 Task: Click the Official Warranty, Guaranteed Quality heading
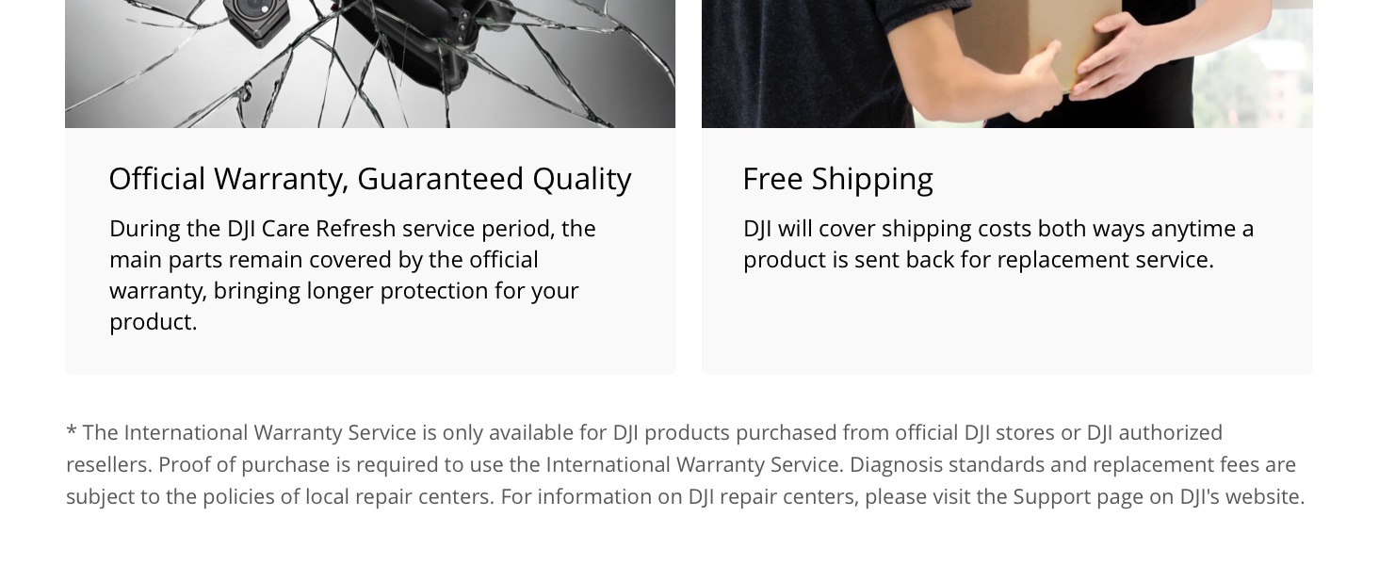click(369, 179)
